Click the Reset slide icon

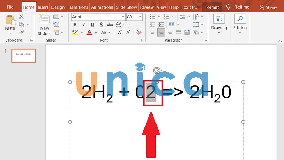point(56,25)
